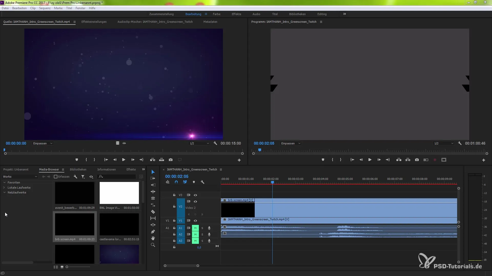Viewport: 492px width, 276px height.
Task: Open Program monitor 1/2 resolution dropdown
Action: click(x=444, y=143)
